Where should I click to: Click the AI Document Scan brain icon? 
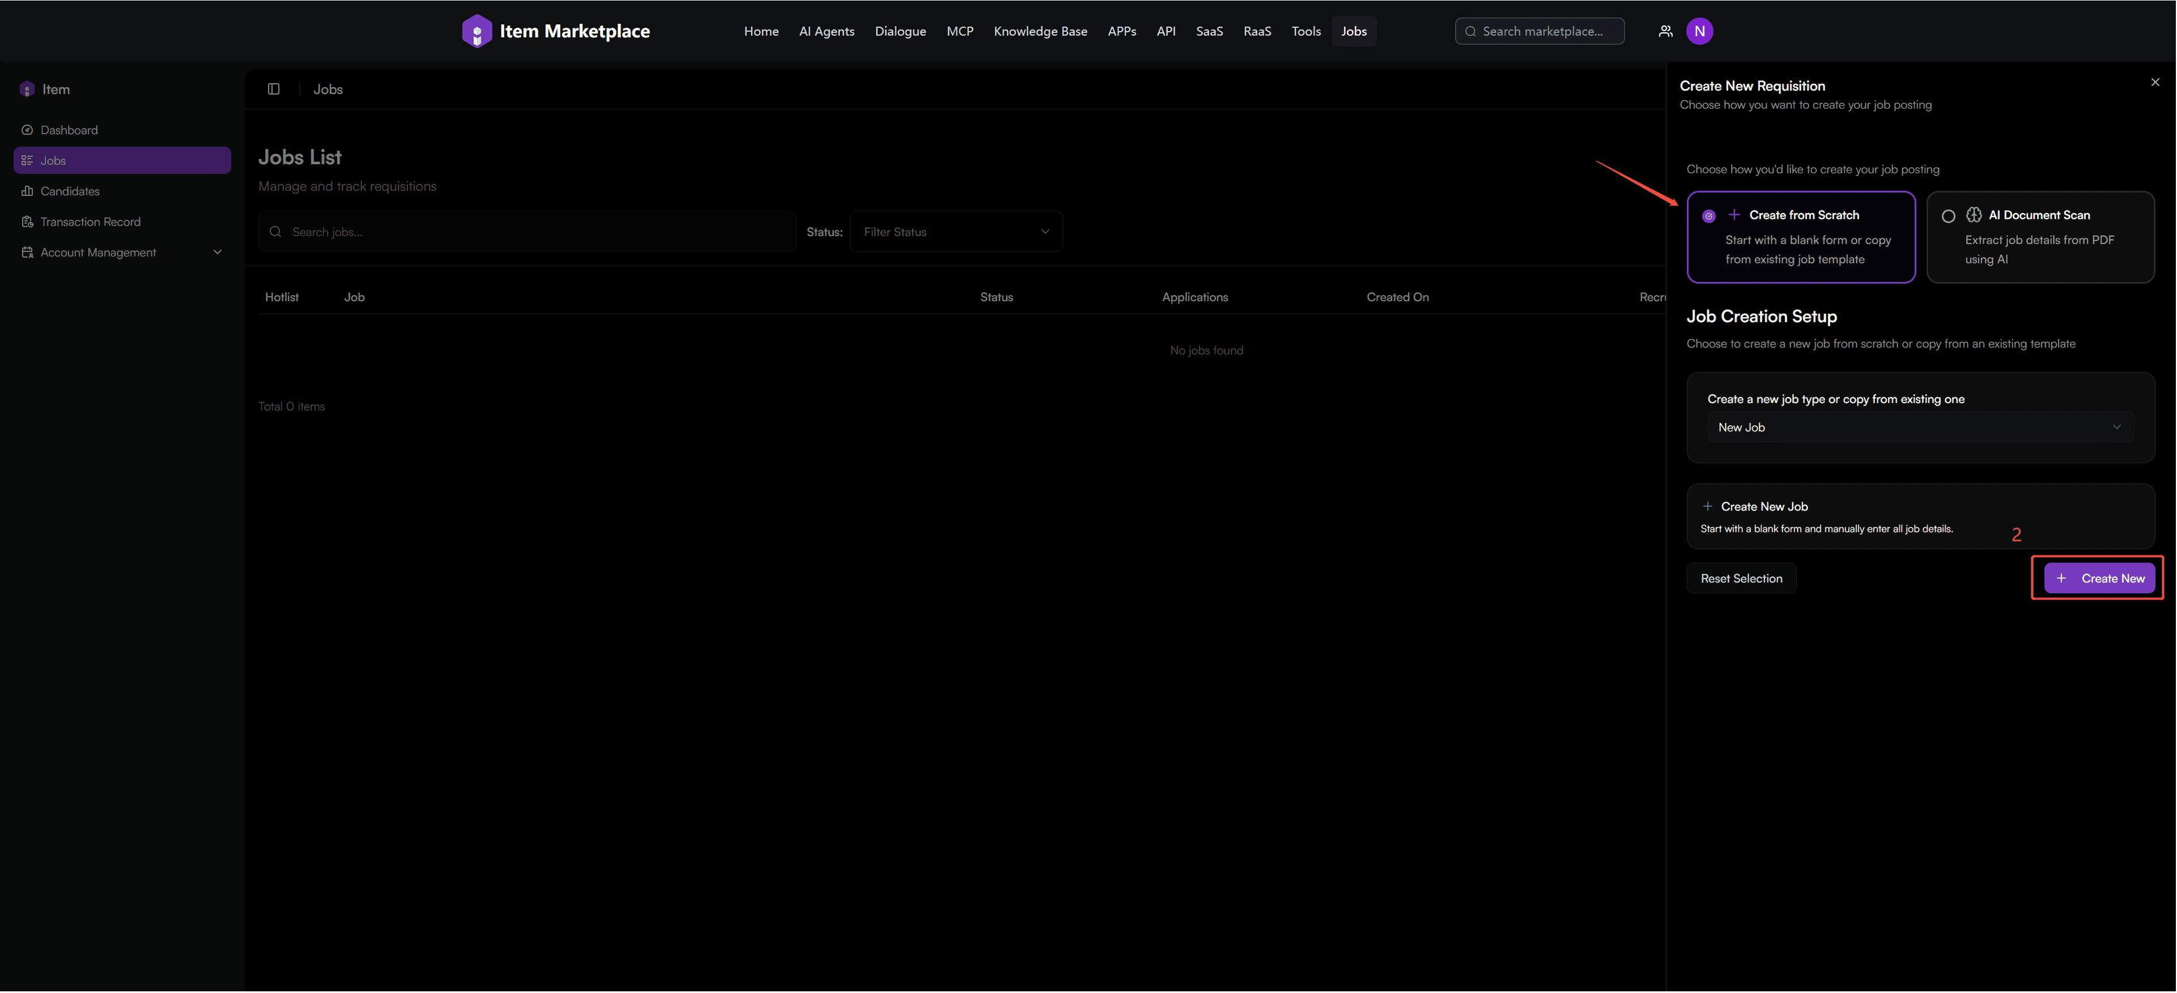point(1973,215)
